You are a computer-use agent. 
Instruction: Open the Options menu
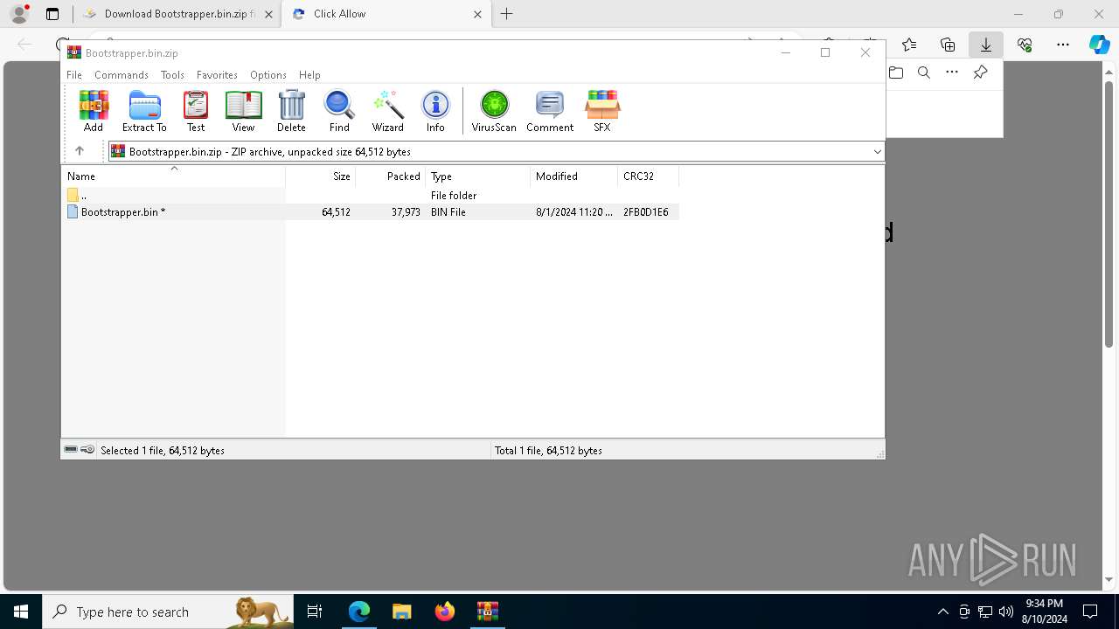point(268,75)
